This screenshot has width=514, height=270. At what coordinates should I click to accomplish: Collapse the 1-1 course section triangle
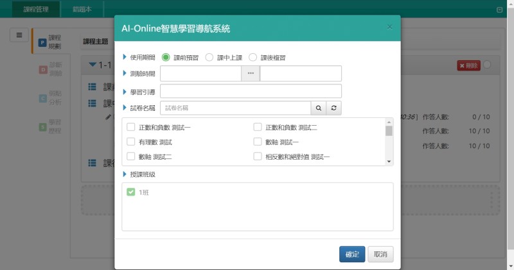click(93, 65)
